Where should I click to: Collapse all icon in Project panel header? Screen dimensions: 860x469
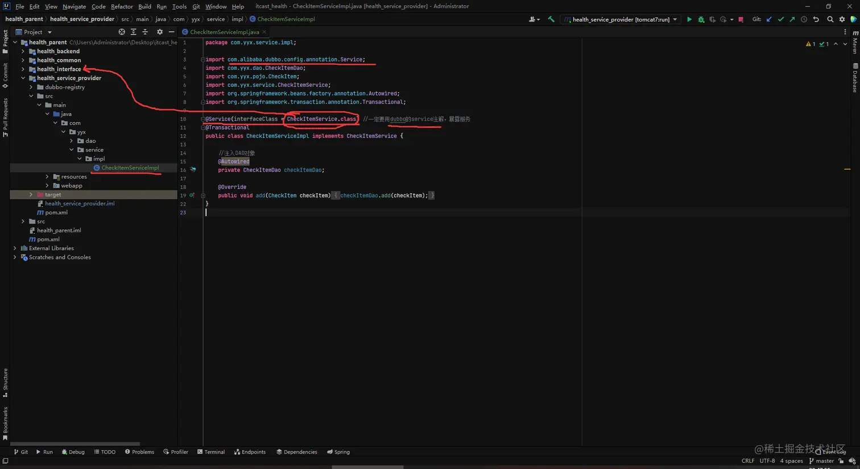pyautogui.click(x=145, y=32)
